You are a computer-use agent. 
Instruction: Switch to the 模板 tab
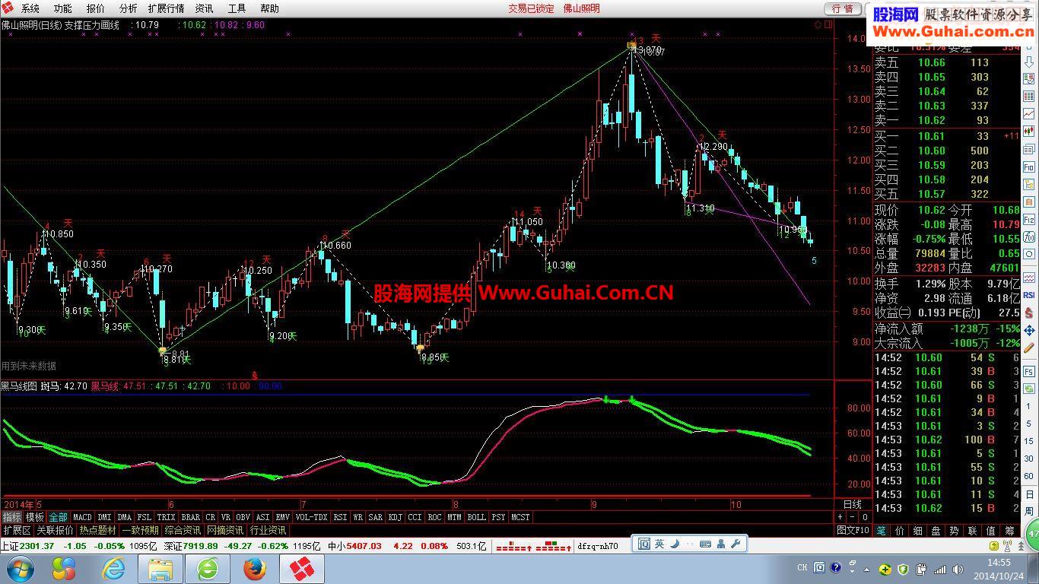click(x=34, y=517)
